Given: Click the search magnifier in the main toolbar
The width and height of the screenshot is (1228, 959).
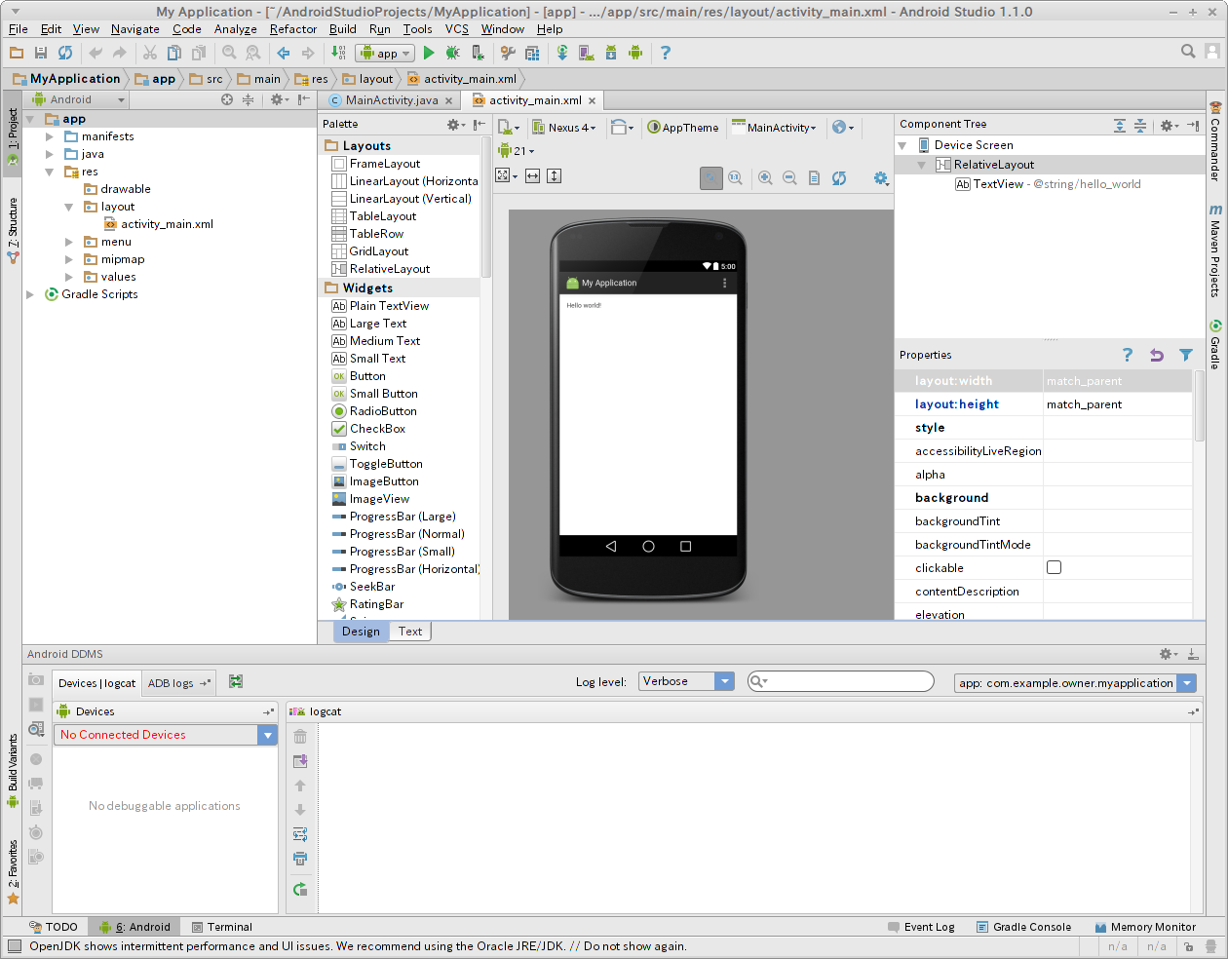Looking at the screenshot, I should (x=1188, y=52).
